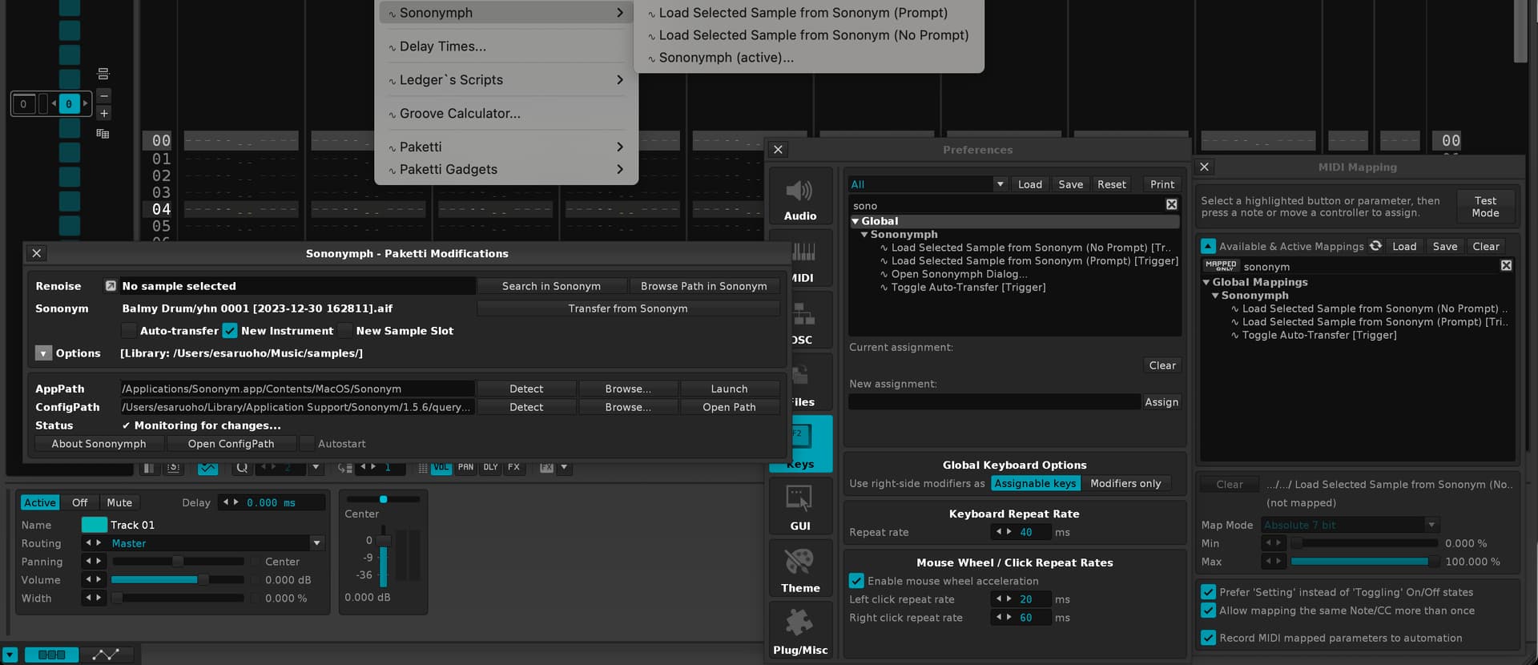This screenshot has height=665, width=1538.
Task: Click the sequencer stack icon above minus
Action: 103,74
